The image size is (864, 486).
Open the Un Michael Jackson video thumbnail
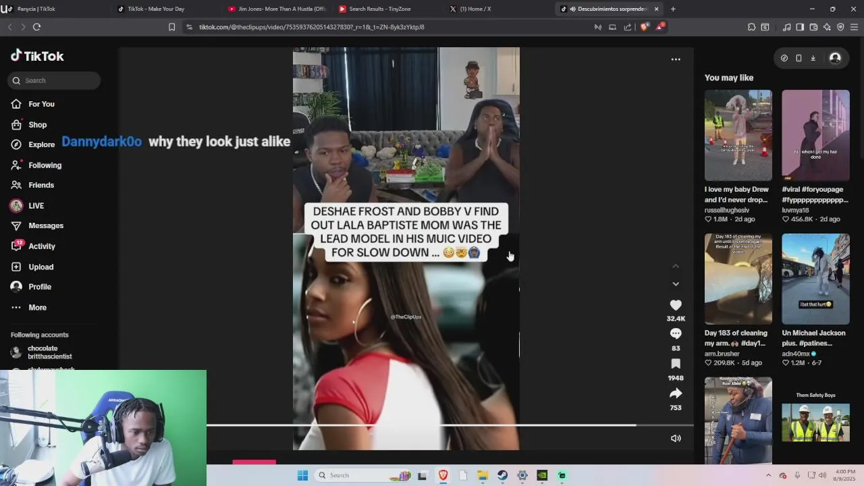pos(815,279)
